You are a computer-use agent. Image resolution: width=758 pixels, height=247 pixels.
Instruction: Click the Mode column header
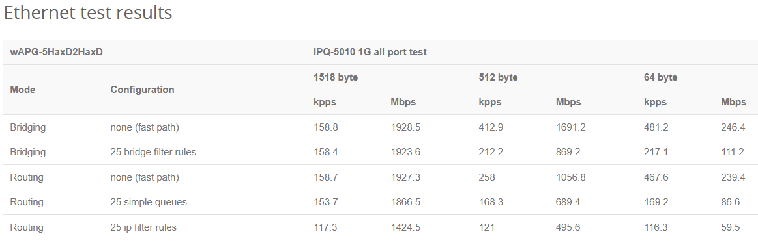(x=23, y=90)
